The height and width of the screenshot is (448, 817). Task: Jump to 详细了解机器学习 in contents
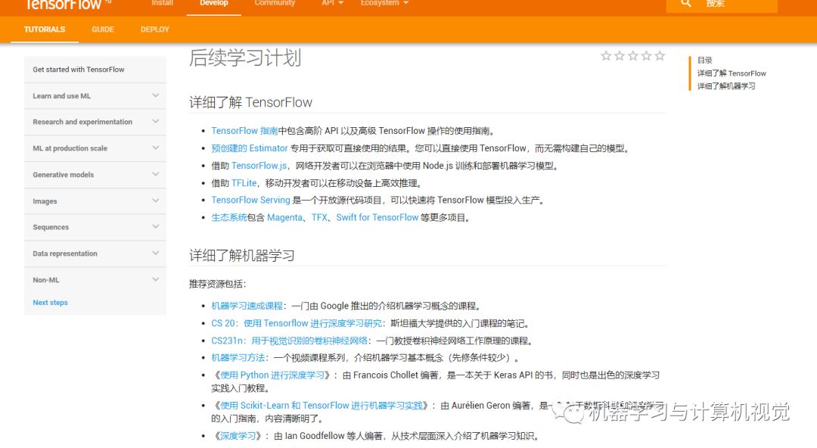(x=726, y=86)
